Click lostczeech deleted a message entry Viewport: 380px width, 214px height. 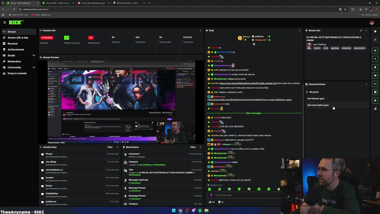coord(163,155)
